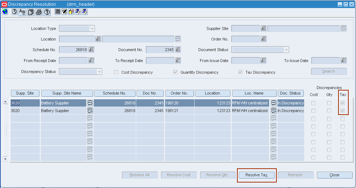356x188 pixels.
Task: Open calendar for From Receipt Date
Action: tap(91, 60)
